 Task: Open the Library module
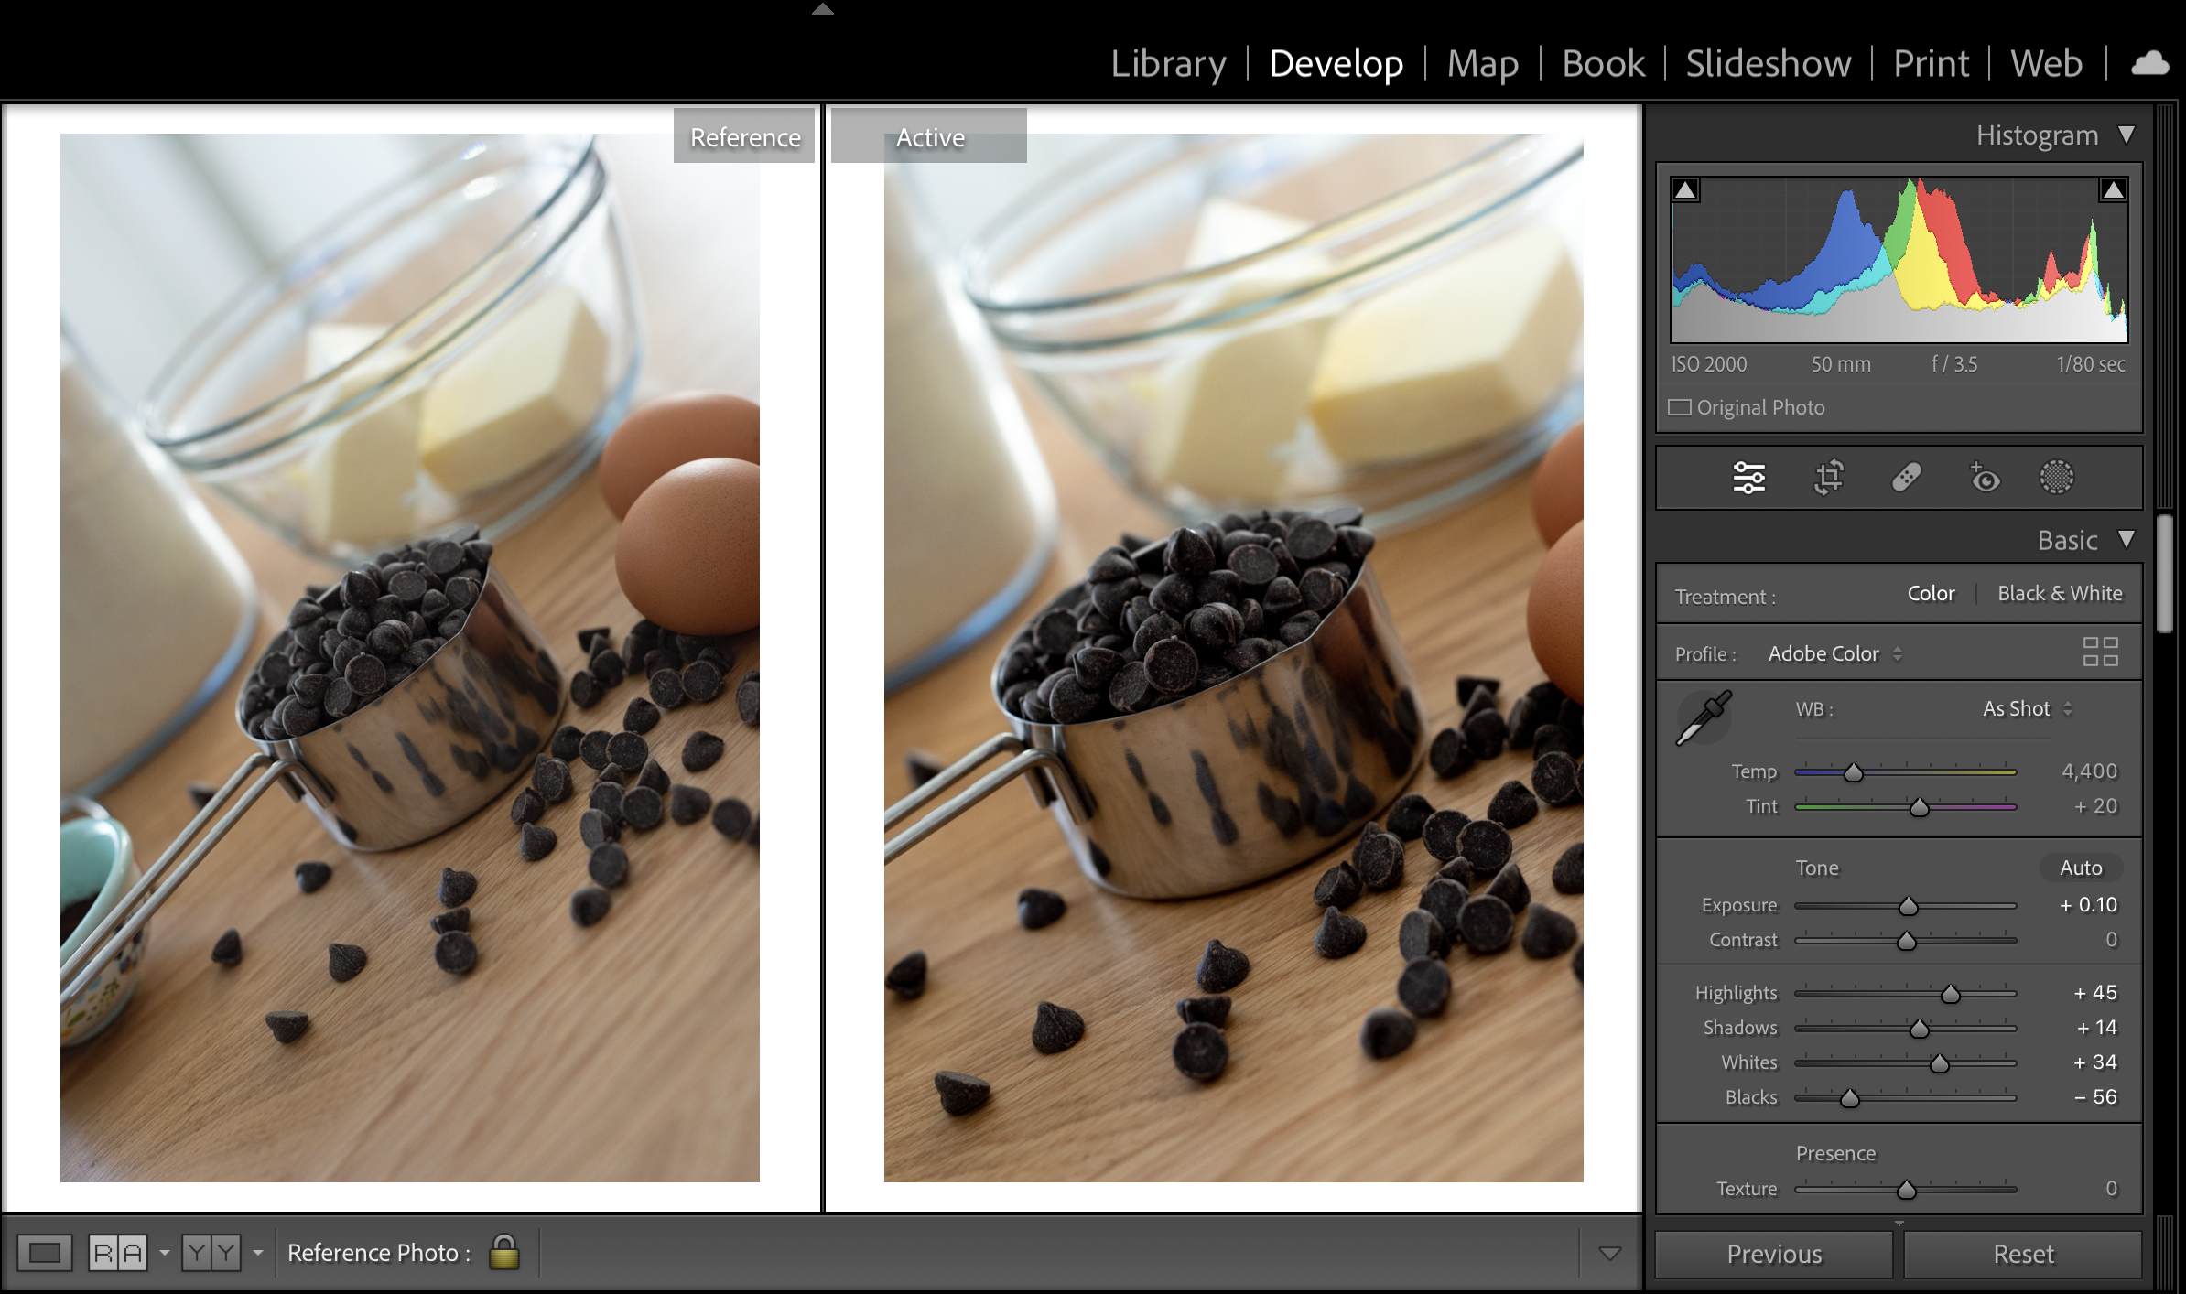[x=1168, y=63]
